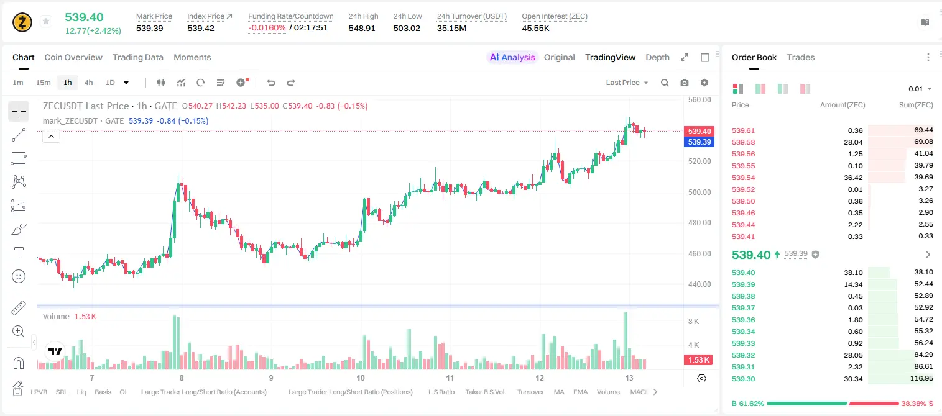Select the MA indicator in bottom bar
The height and width of the screenshot is (416, 942).
coord(559,392)
